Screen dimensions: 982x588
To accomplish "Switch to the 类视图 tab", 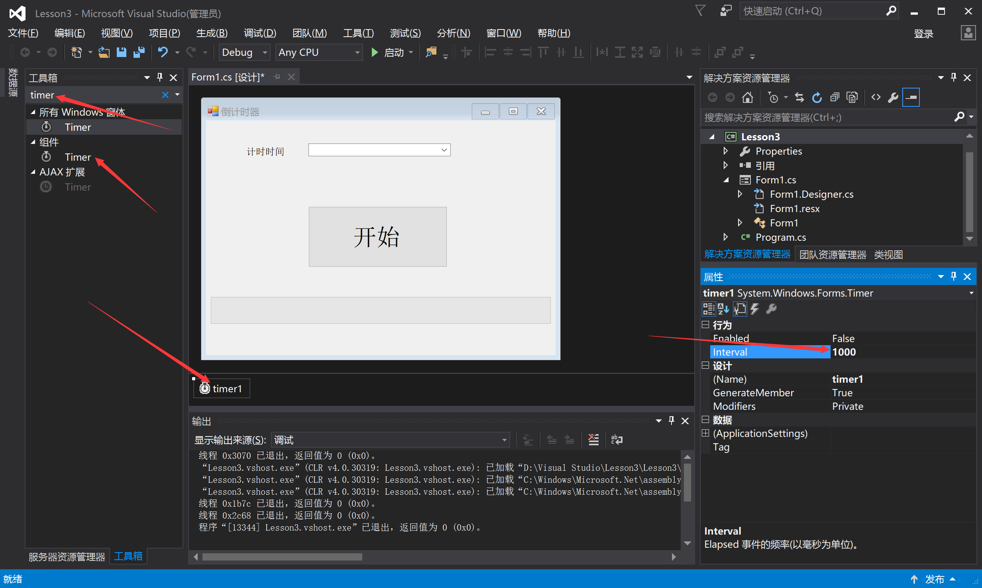I will coord(888,255).
